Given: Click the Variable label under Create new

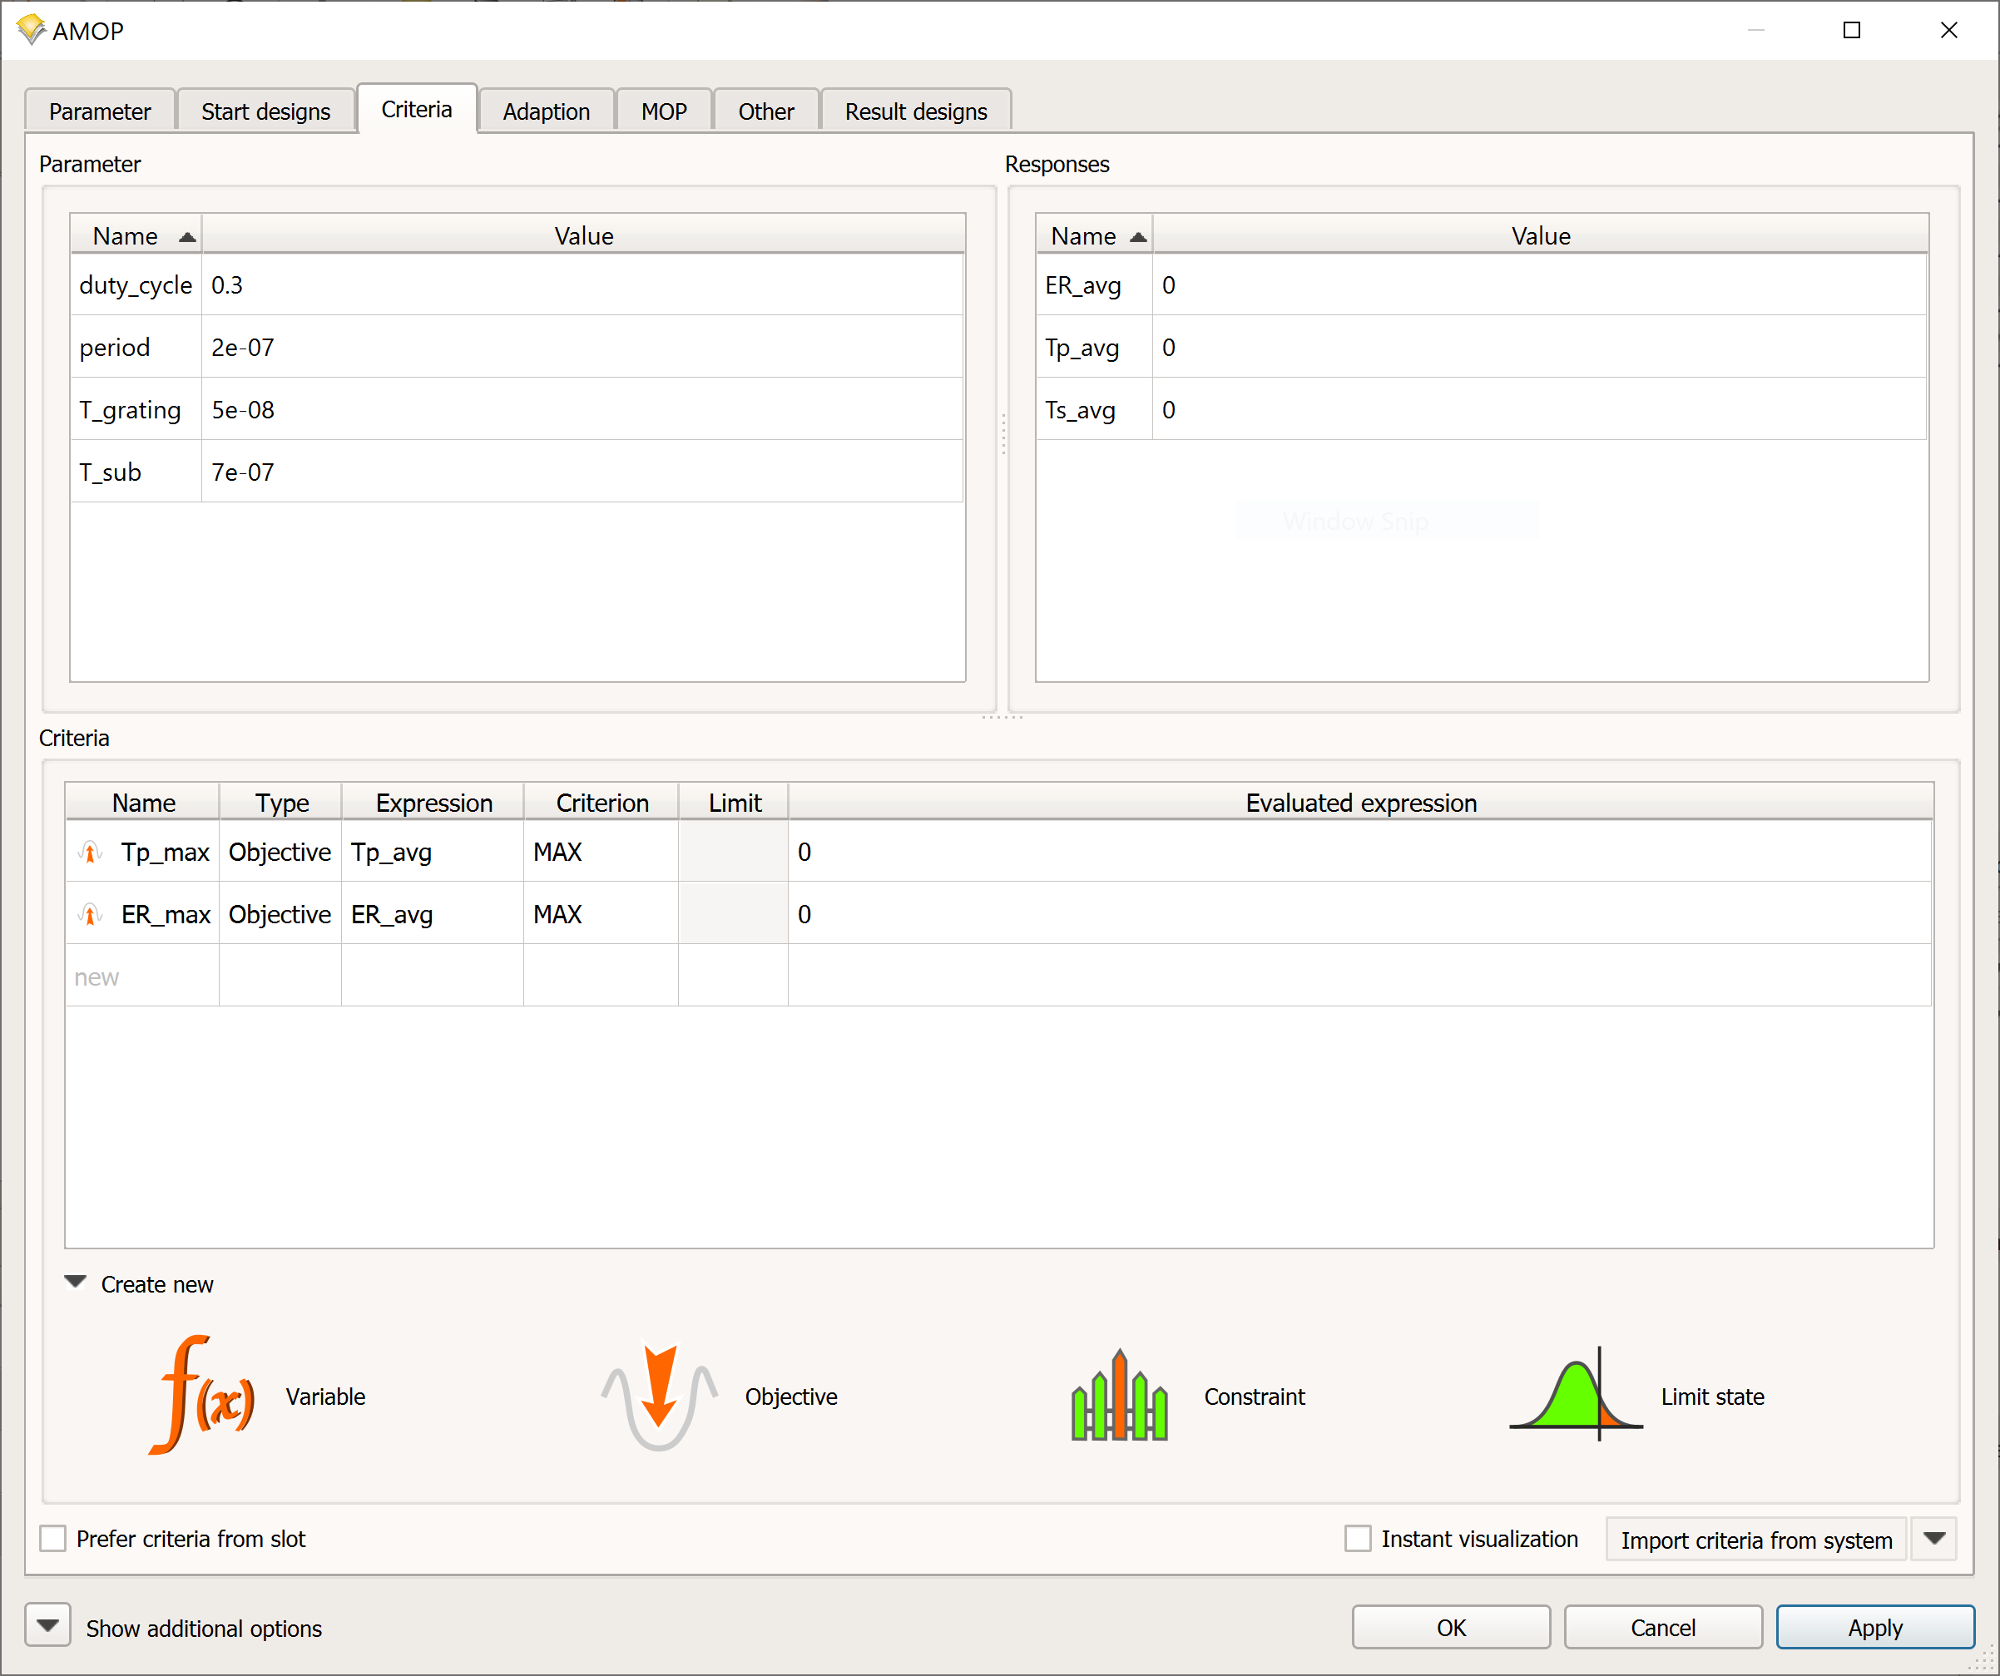Looking at the screenshot, I should [326, 1397].
